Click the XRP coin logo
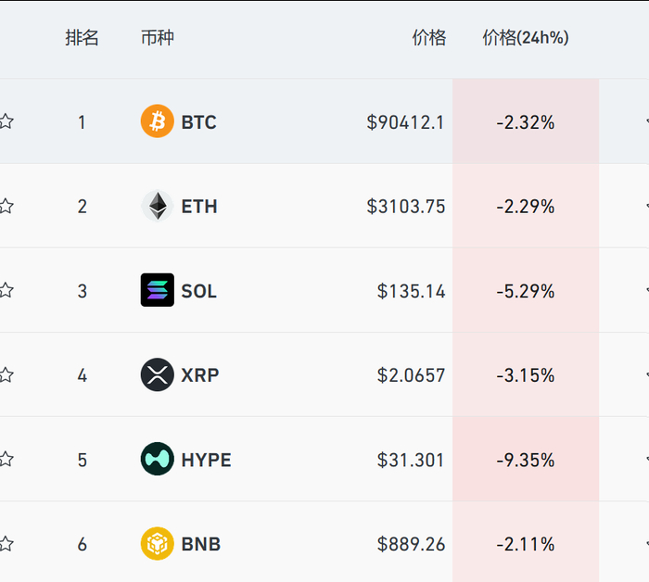Screen dimensions: 649x582 157,374
